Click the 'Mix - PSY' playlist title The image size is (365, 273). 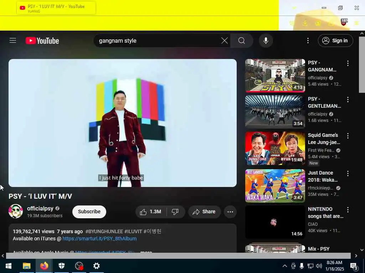pos(319,249)
